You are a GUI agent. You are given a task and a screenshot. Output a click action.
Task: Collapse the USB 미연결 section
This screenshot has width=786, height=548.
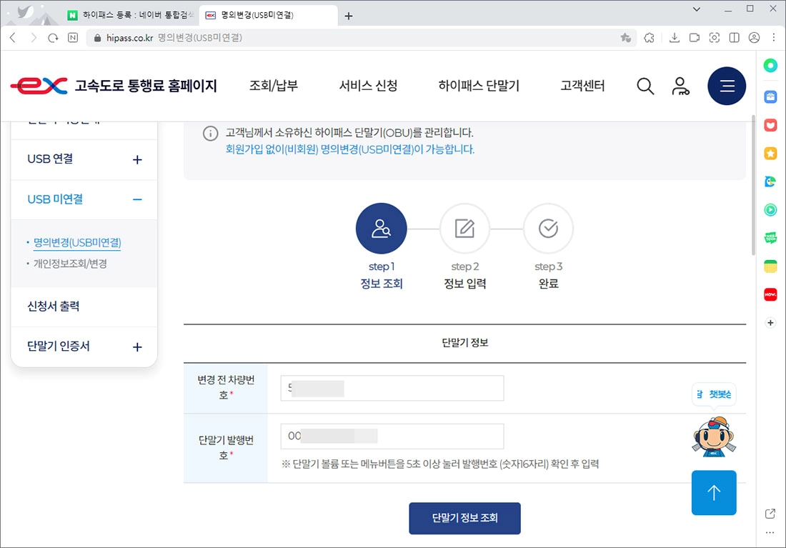[136, 199]
